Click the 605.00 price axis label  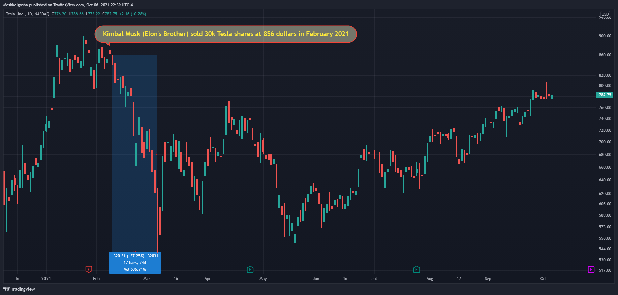605,204
